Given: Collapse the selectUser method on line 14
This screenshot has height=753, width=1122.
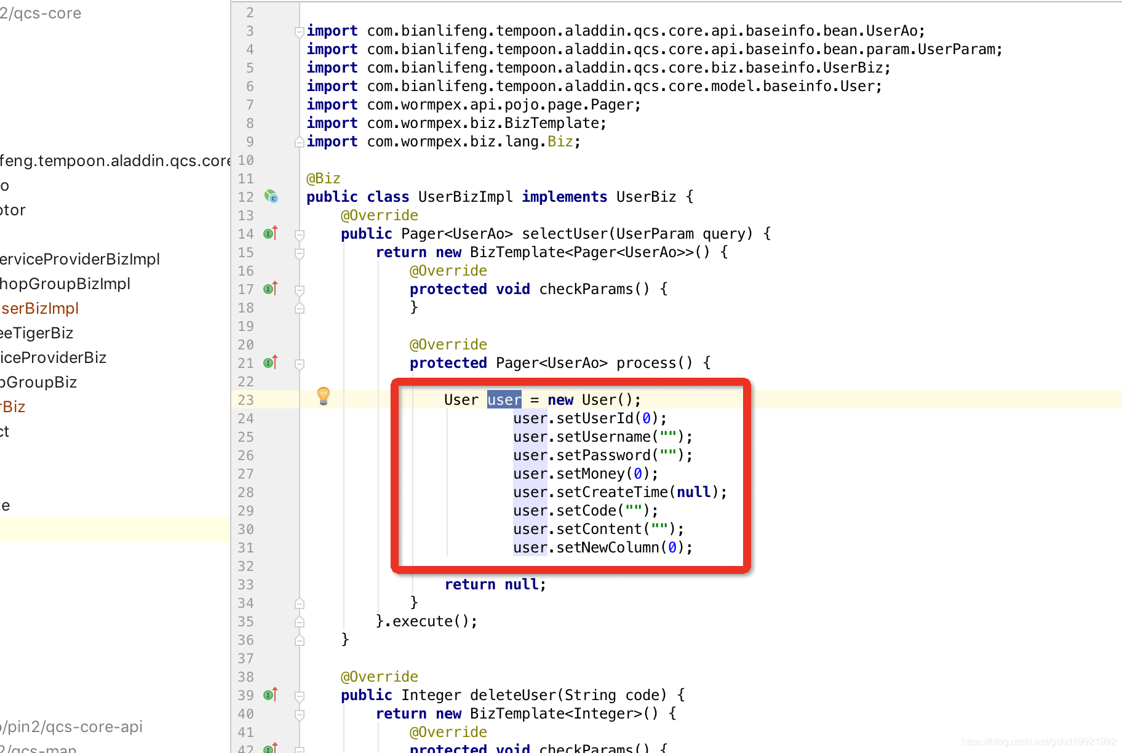Looking at the screenshot, I should [300, 234].
